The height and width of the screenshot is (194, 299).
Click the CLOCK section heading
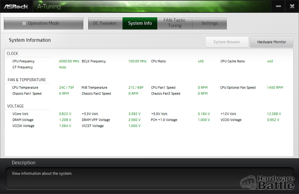click(x=12, y=53)
